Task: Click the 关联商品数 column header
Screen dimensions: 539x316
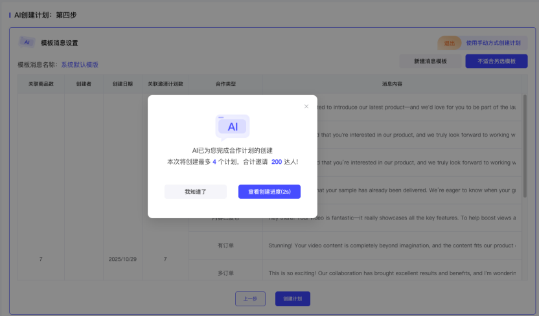Action: click(x=41, y=84)
